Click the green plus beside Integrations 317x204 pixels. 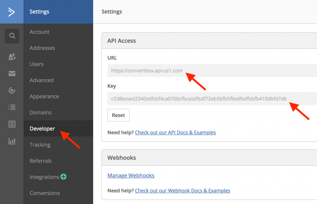(x=63, y=177)
